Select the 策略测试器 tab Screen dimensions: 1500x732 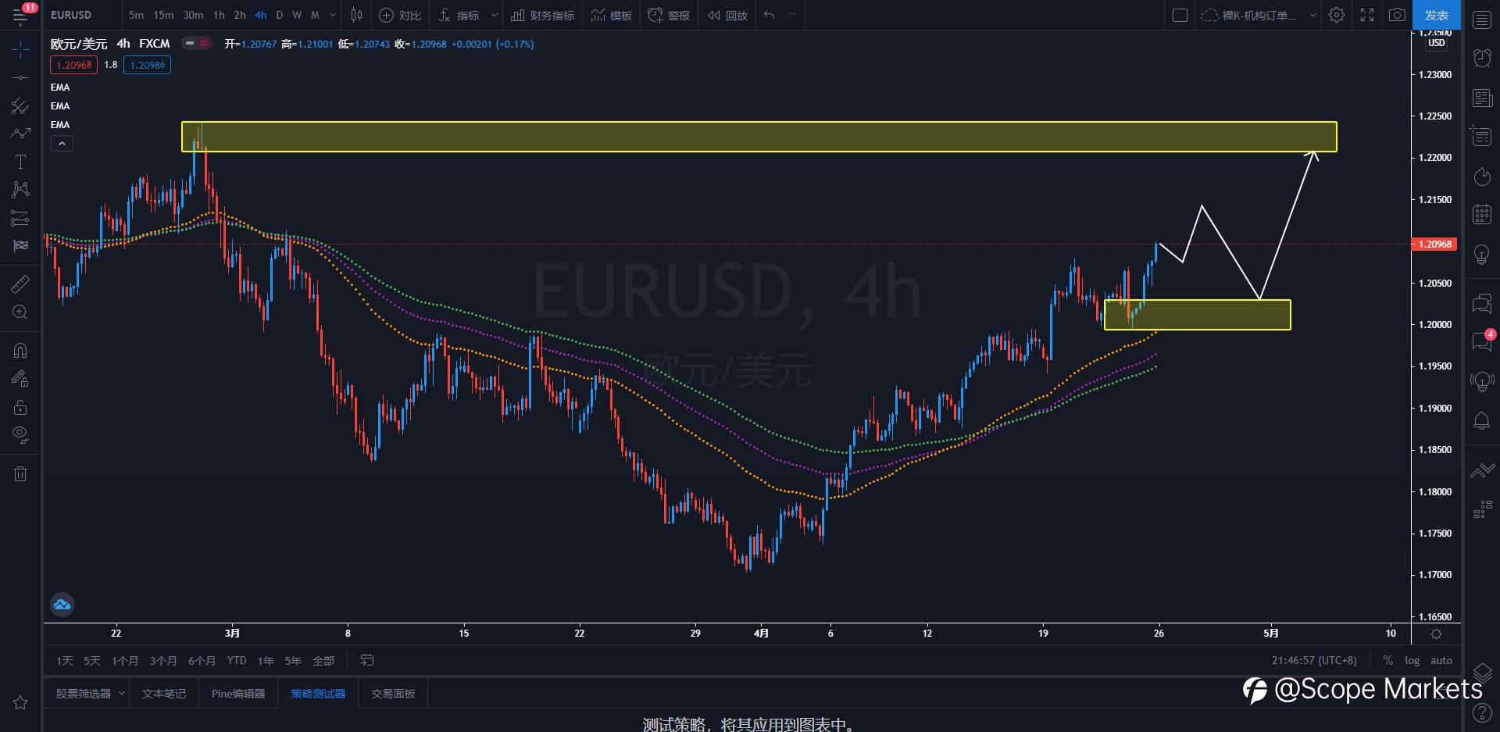point(318,693)
